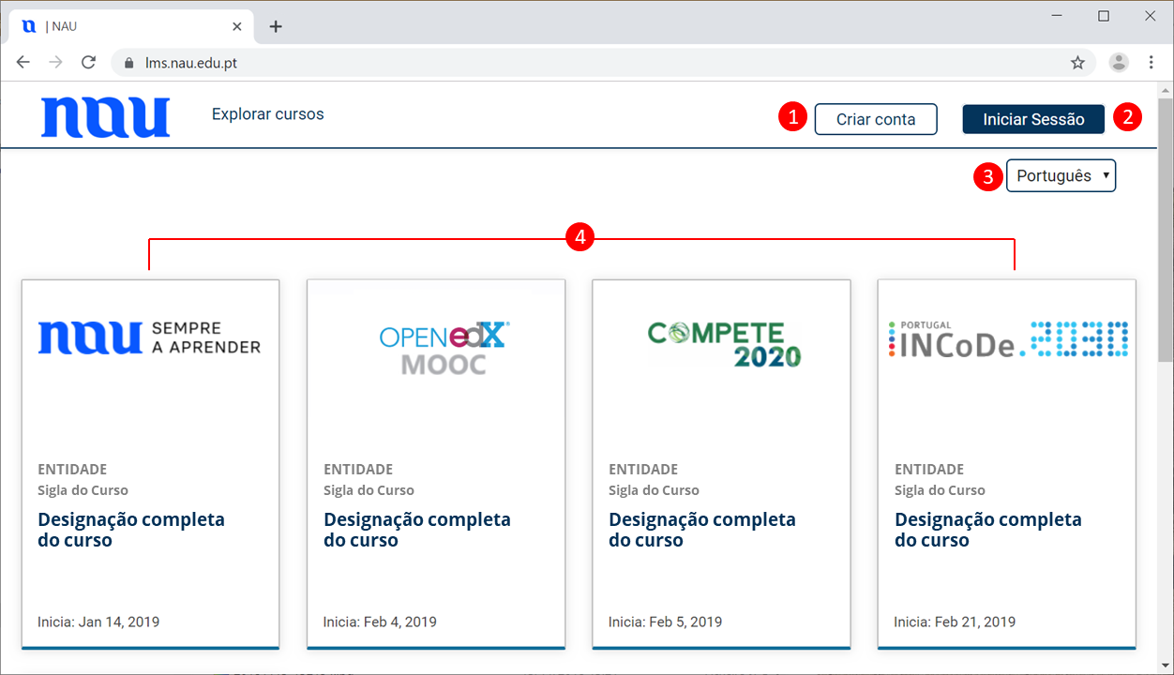Image resolution: width=1174 pixels, height=675 pixels.
Task: Click the NAU logo in the header
Action: click(105, 117)
